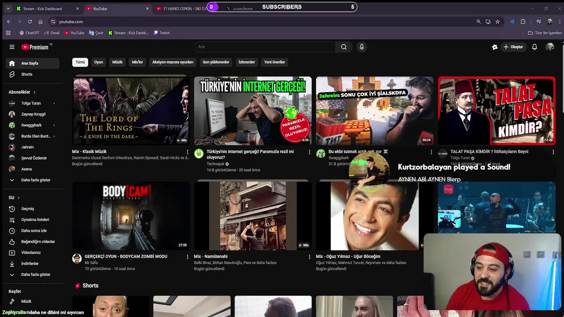Screen dimensions: 564x317
Task: Select the Müzik filter chip
Action: point(117,62)
